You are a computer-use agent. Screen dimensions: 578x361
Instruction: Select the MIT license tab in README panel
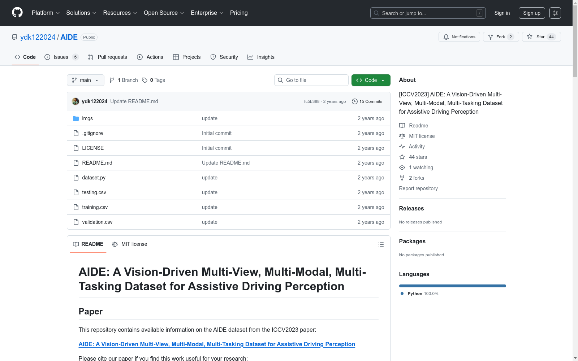130,244
